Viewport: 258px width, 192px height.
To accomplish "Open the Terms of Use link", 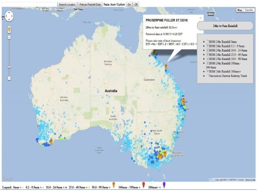I will click(x=250, y=180).
